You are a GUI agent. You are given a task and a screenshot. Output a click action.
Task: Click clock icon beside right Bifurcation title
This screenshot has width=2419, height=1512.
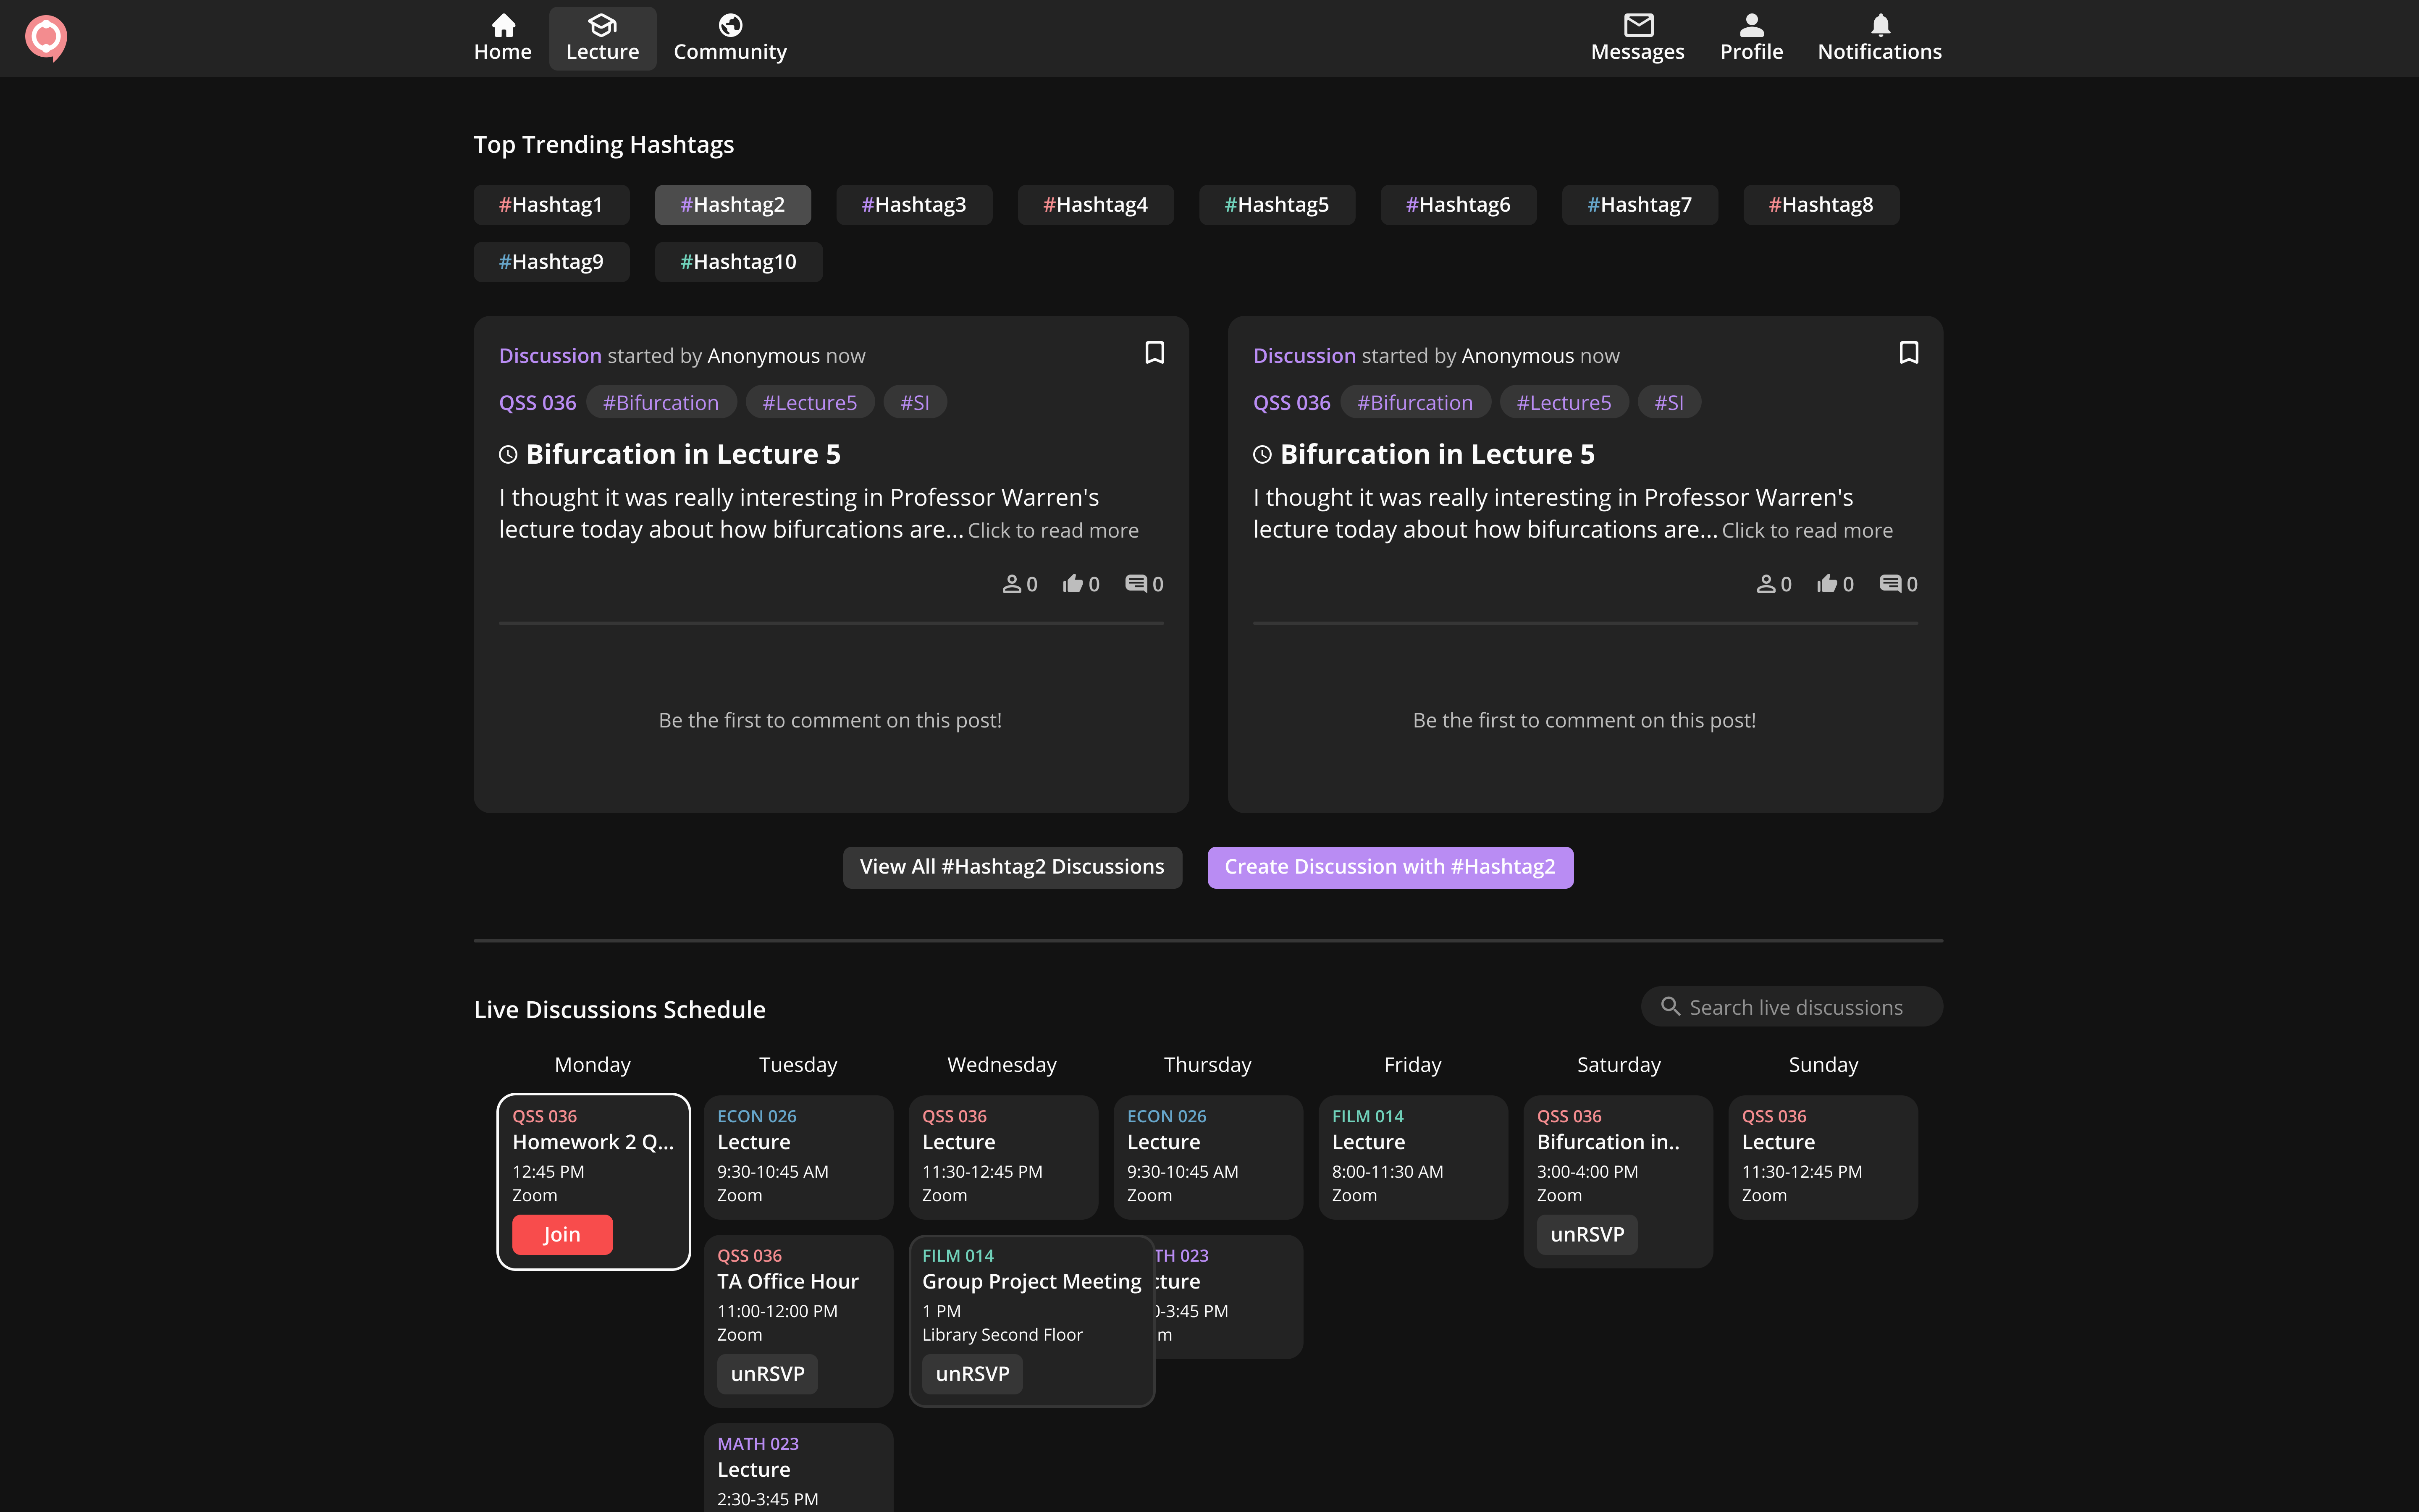click(x=1262, y=455)
